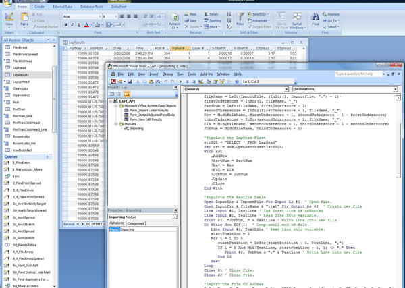Select the LapHead table in navigation pane

tap(20, 68)
